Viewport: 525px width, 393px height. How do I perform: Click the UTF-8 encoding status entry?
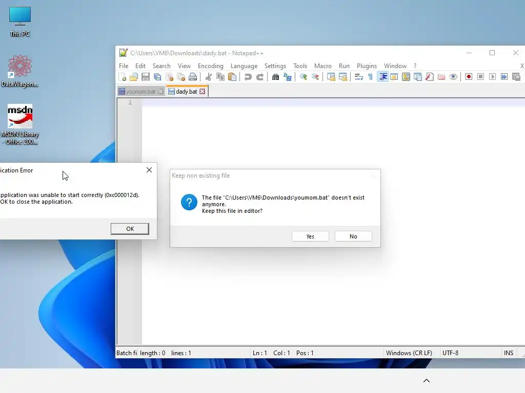point(450,353)
